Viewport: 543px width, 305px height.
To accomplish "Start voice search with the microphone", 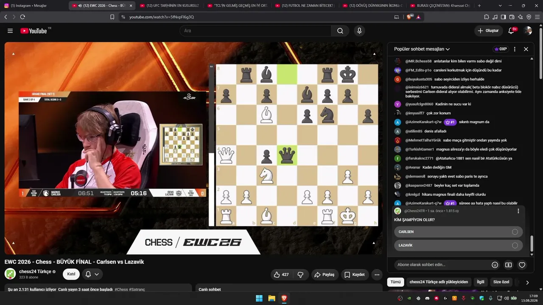I will [x=359, y=31].
